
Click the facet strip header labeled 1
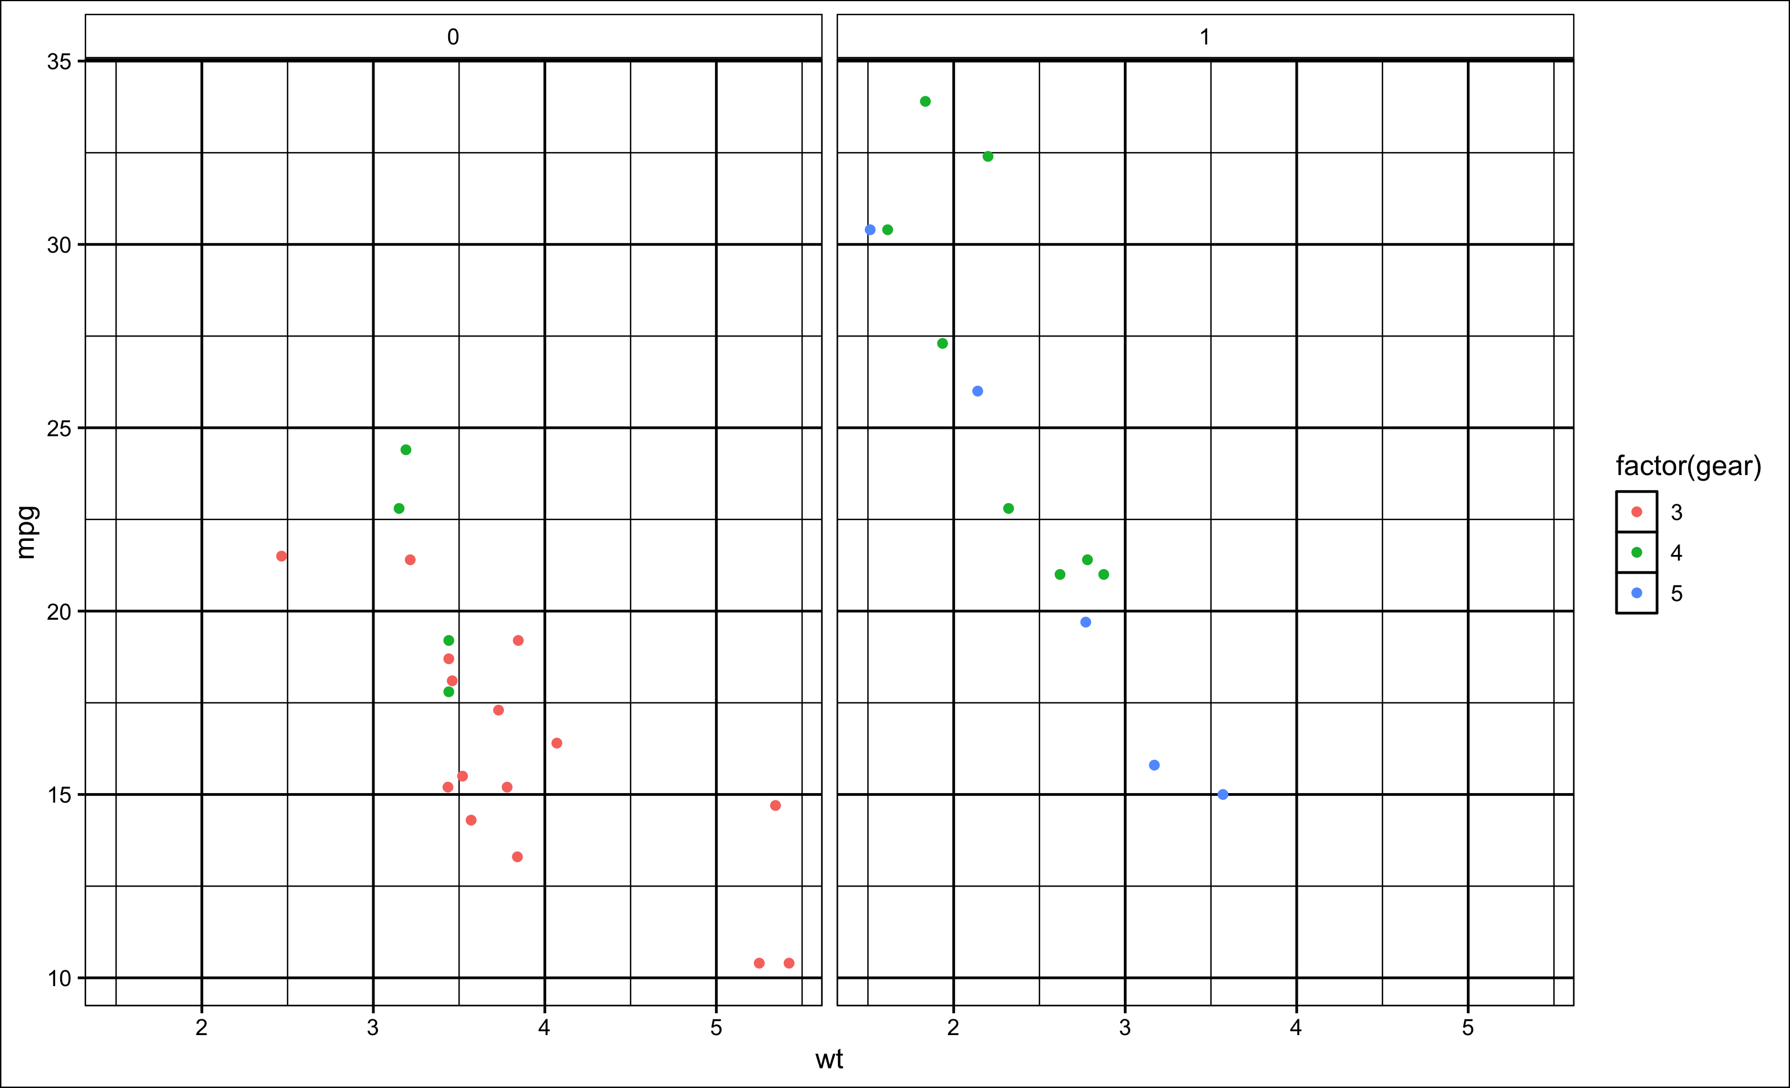(1205, 37)
